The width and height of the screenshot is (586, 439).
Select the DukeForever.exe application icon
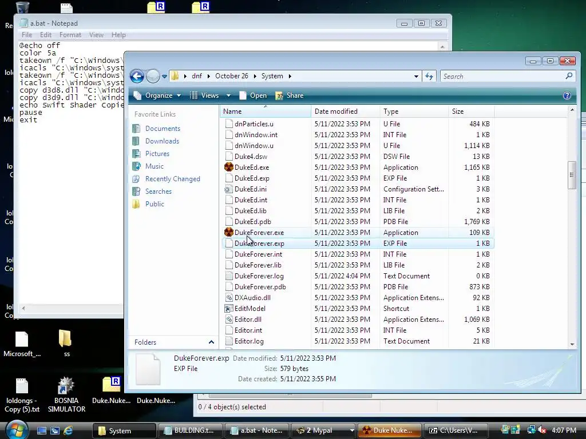pyautogui.click(x=229, y=232)
